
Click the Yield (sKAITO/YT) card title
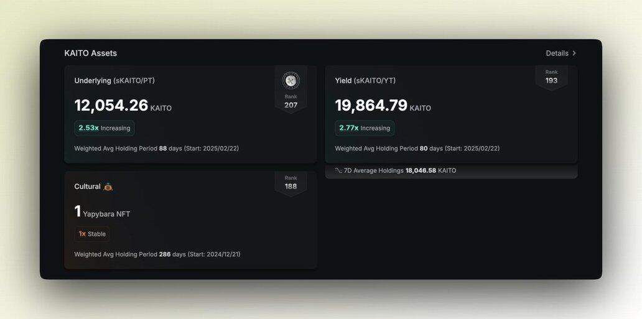tap(365, 80)
